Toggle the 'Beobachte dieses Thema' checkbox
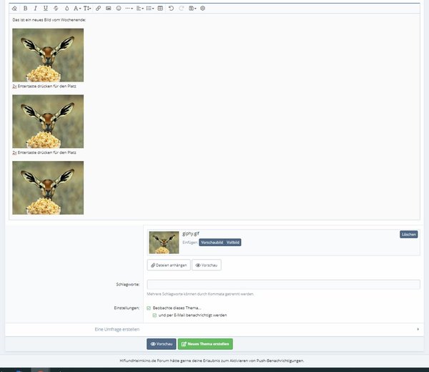The height and width of the screenshot is (372, 429). 149,308
